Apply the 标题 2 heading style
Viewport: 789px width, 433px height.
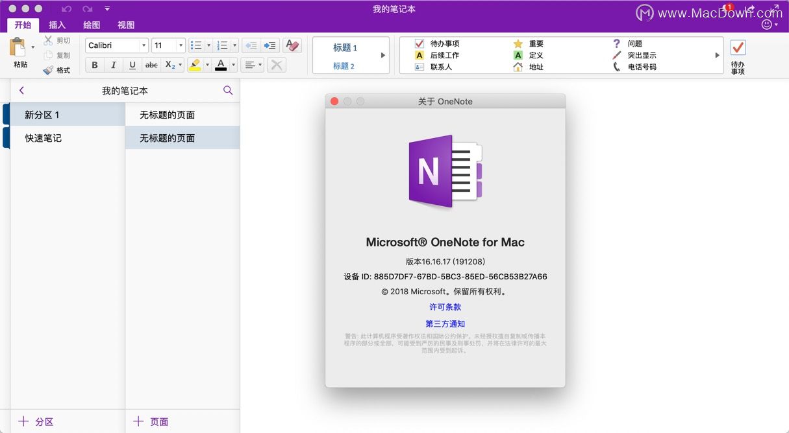[344, 66]
